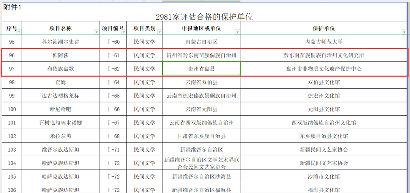Expand the 项目编号 filter arrow
The image size is (410, 193).
124,32
